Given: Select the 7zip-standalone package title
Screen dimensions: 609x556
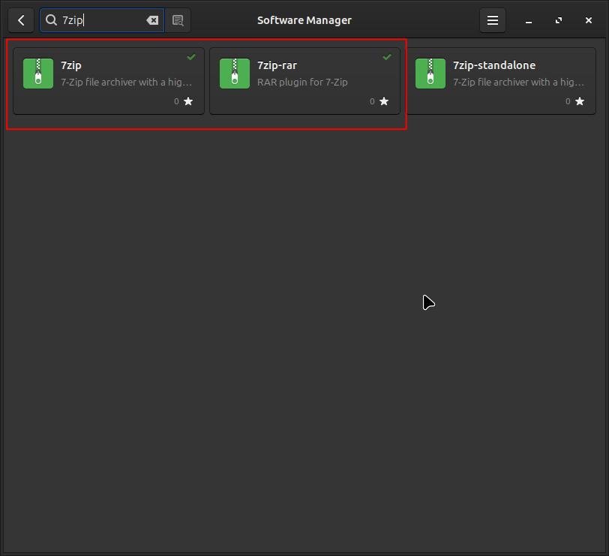Looking at the screenshot, I should pyautogui.click(x=493, y=65).
